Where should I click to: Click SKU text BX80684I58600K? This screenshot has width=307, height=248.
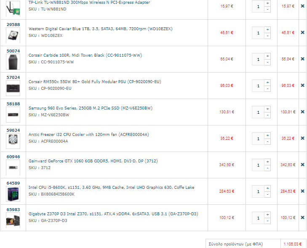(58, 194)
